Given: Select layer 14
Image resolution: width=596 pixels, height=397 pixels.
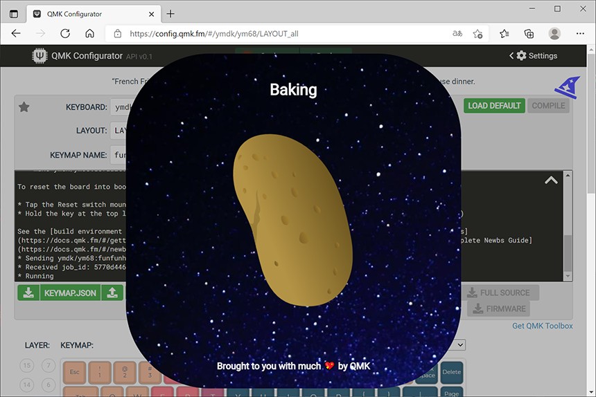Looking at the screenshot, I should click(x=26, y=385).
